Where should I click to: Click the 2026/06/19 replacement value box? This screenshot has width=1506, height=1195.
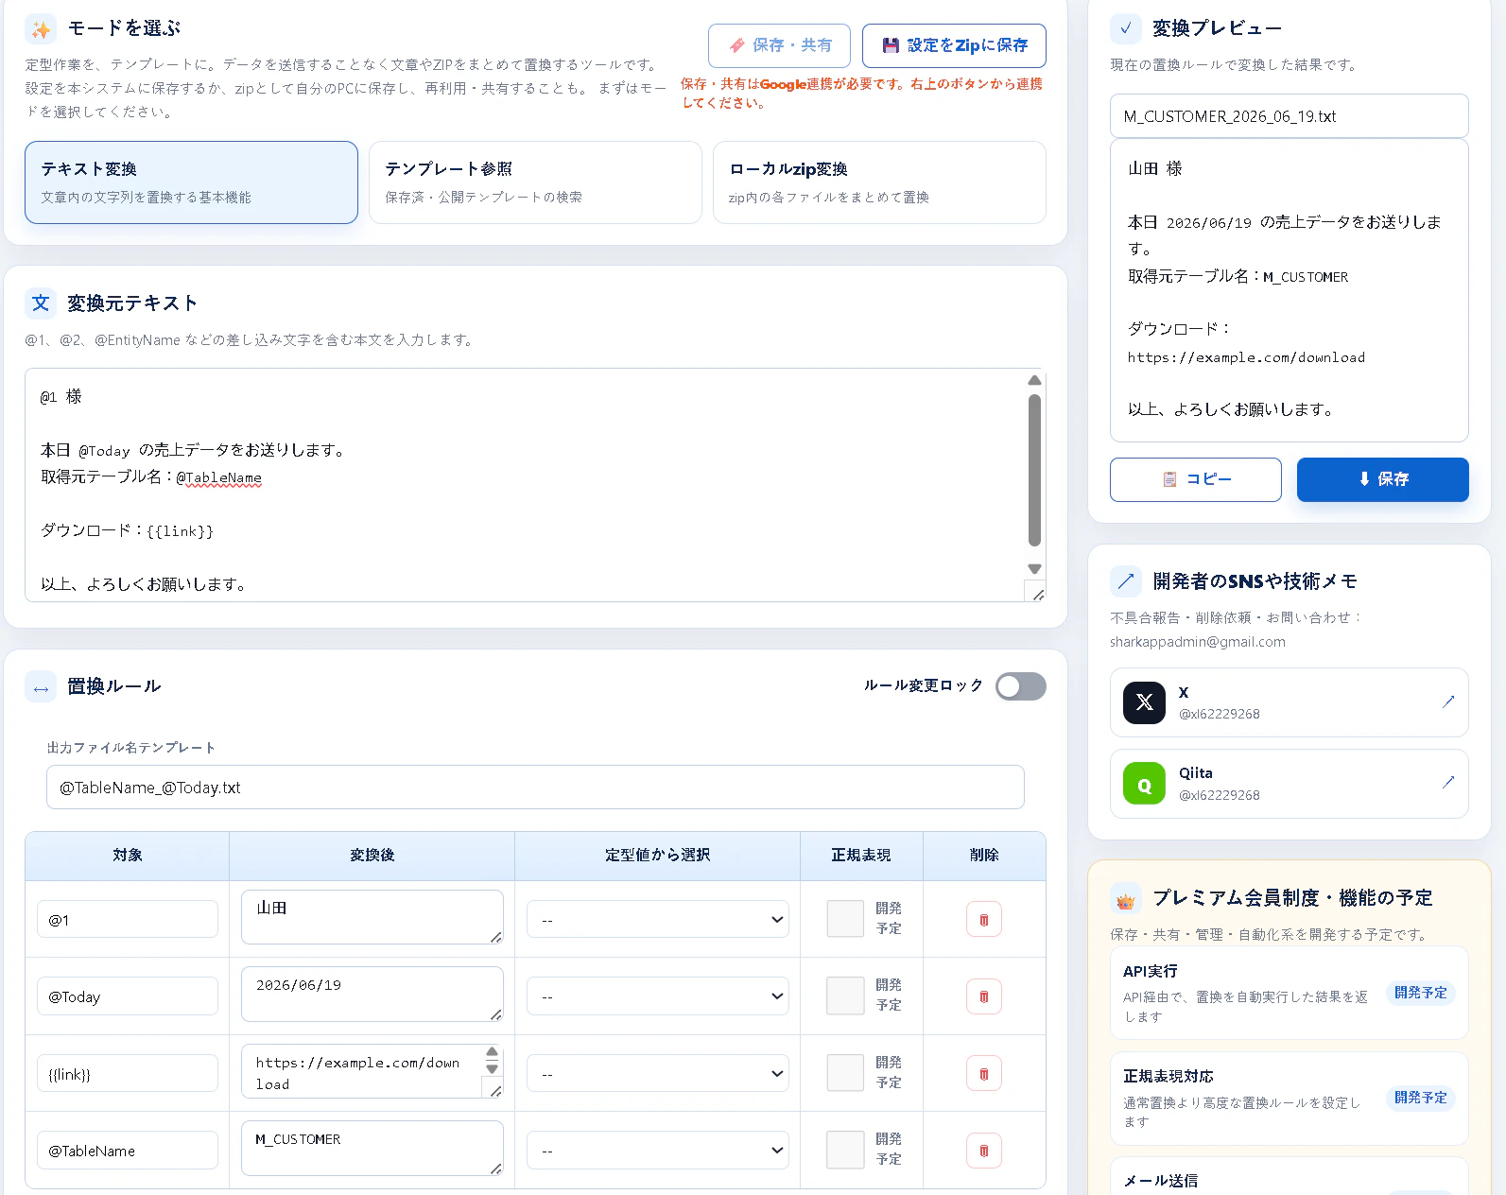click(x=372, y=994)
